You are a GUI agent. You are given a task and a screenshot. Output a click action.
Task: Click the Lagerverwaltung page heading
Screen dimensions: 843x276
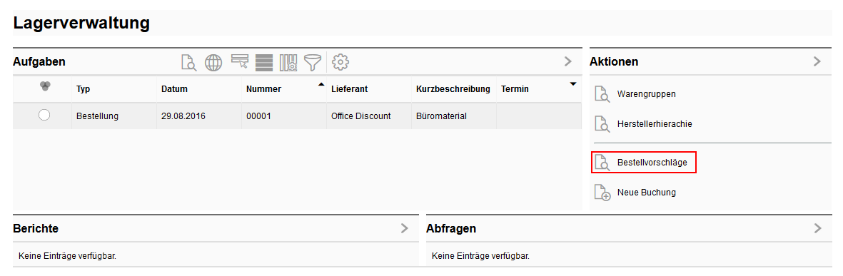point(81,23)
